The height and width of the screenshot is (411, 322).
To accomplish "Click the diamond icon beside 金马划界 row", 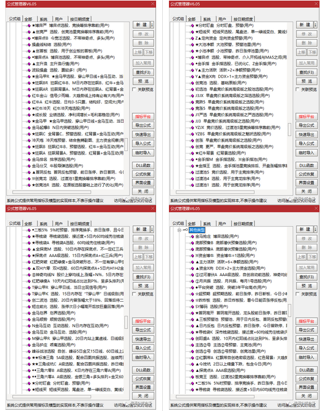I will [29, 313].
